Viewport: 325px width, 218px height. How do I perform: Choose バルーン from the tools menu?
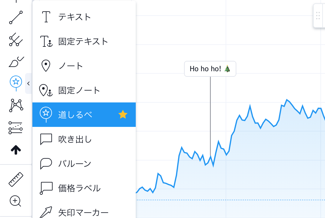click(75, 164)
